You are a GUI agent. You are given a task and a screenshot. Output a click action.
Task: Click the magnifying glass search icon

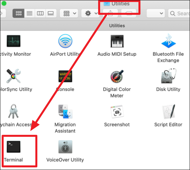coord(172,13)
